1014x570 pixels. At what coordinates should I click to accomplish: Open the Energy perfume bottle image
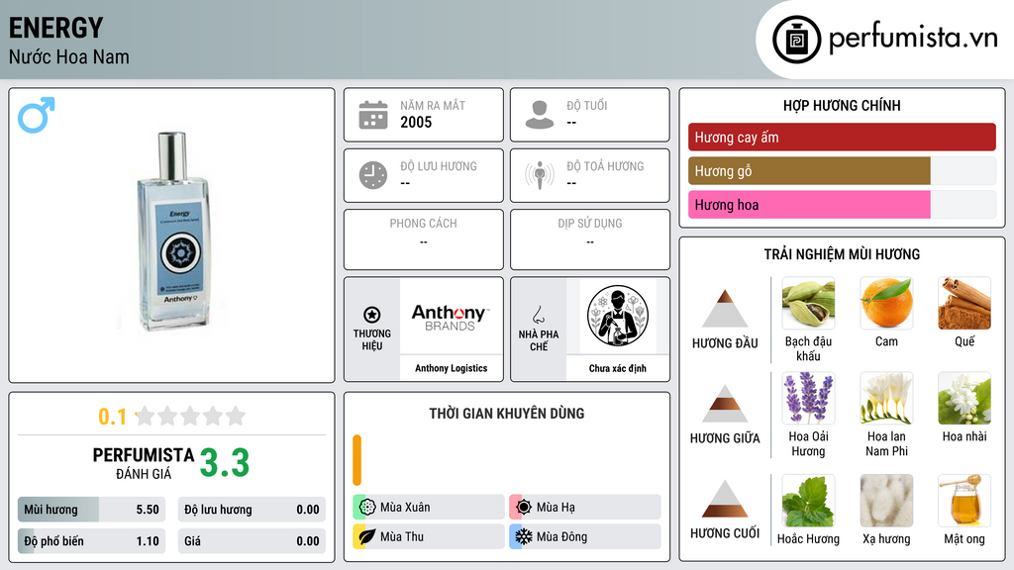click(x=172, y=232)
